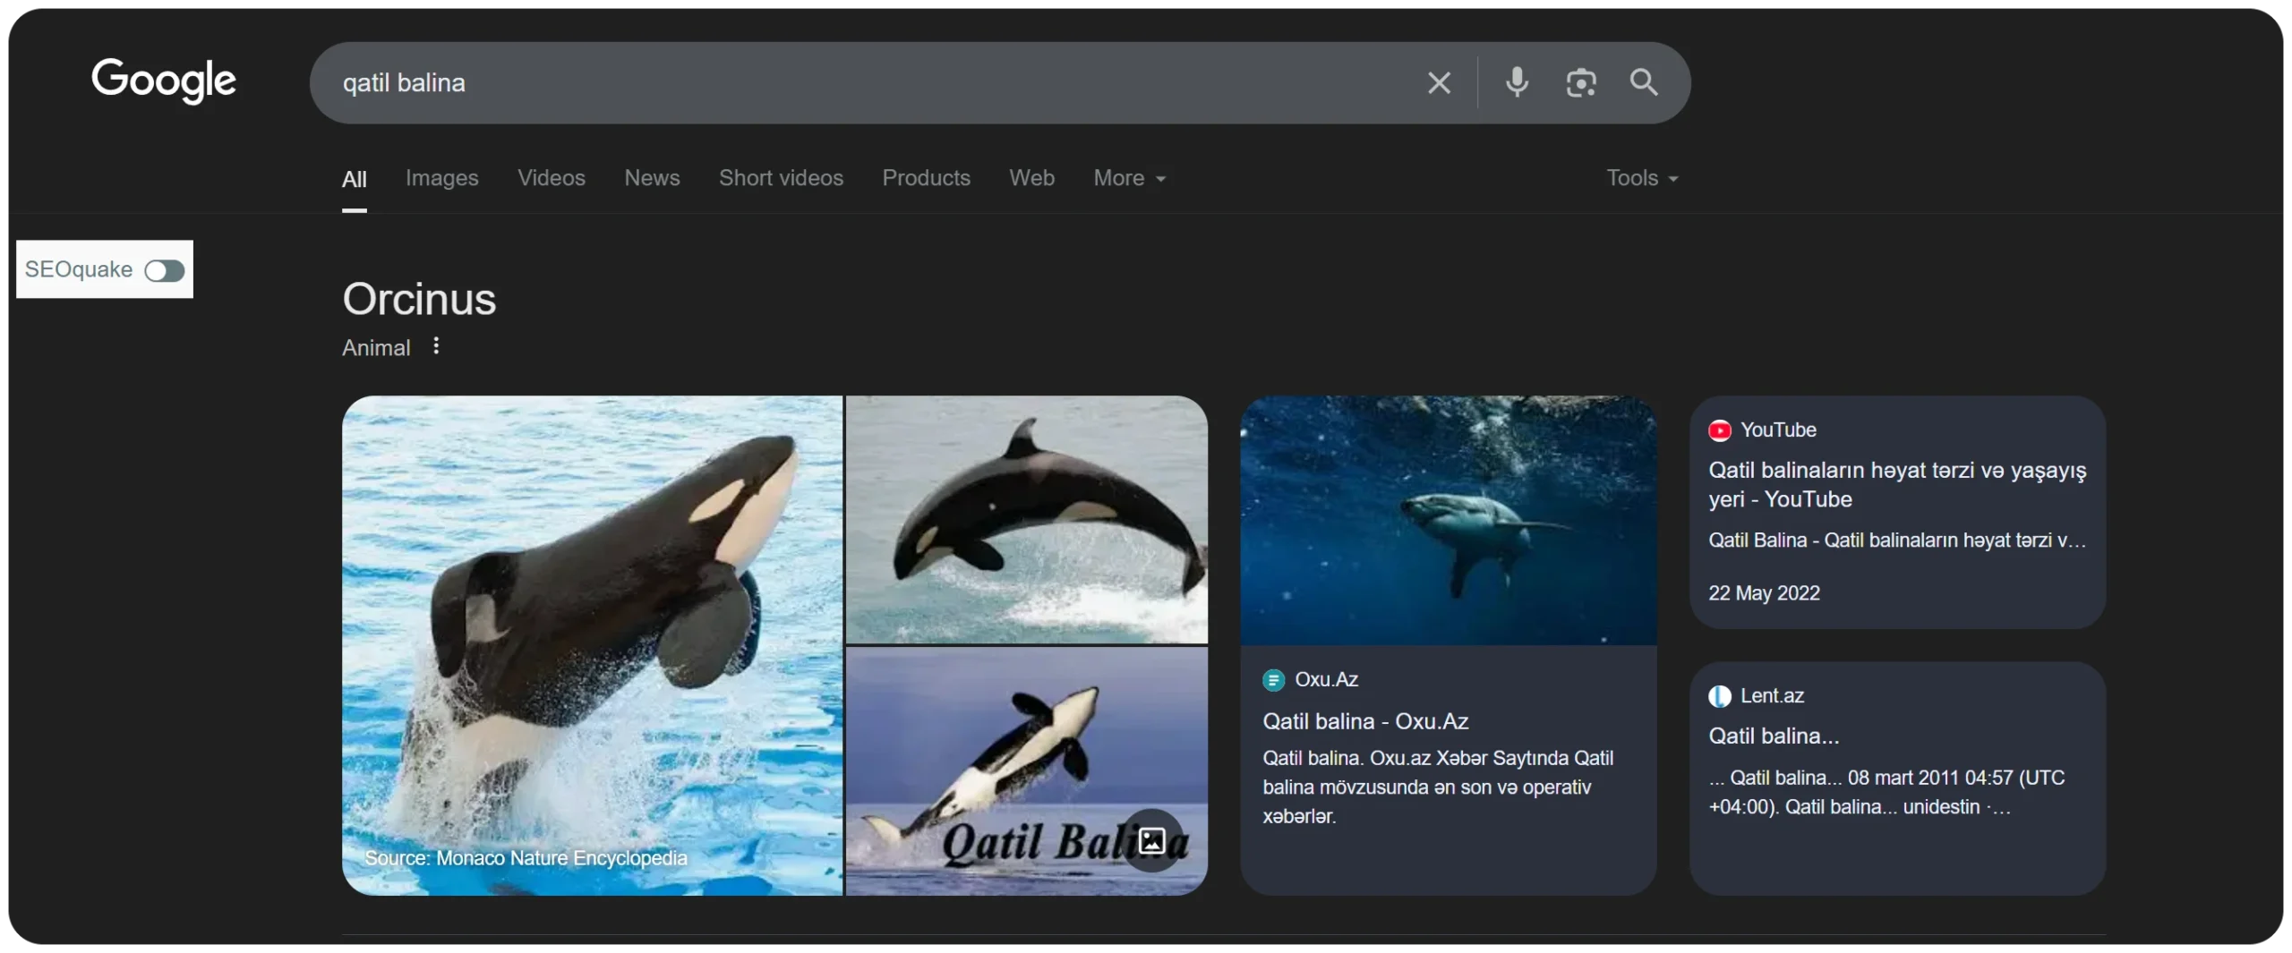Viewport: 2292px width, 953px height.
Task: Open YouTube result Qatil balinaların həyat tərzi
Action: (1896, 485)
